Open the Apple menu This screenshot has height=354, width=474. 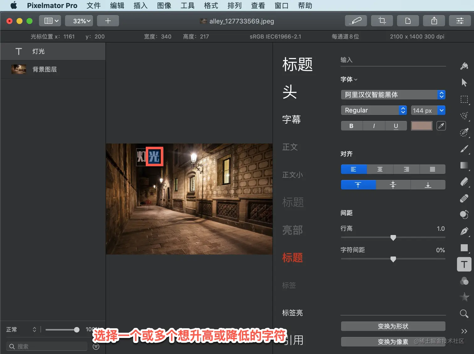click(14, 5)
